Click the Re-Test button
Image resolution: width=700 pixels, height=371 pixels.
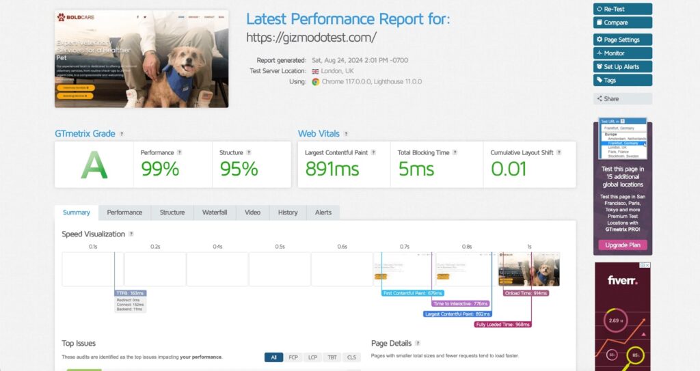(622, 9)
